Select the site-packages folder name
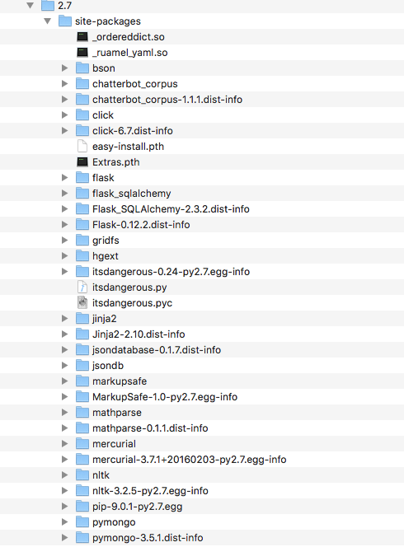Viewport: 404px width, 547px height. (108, 21)
